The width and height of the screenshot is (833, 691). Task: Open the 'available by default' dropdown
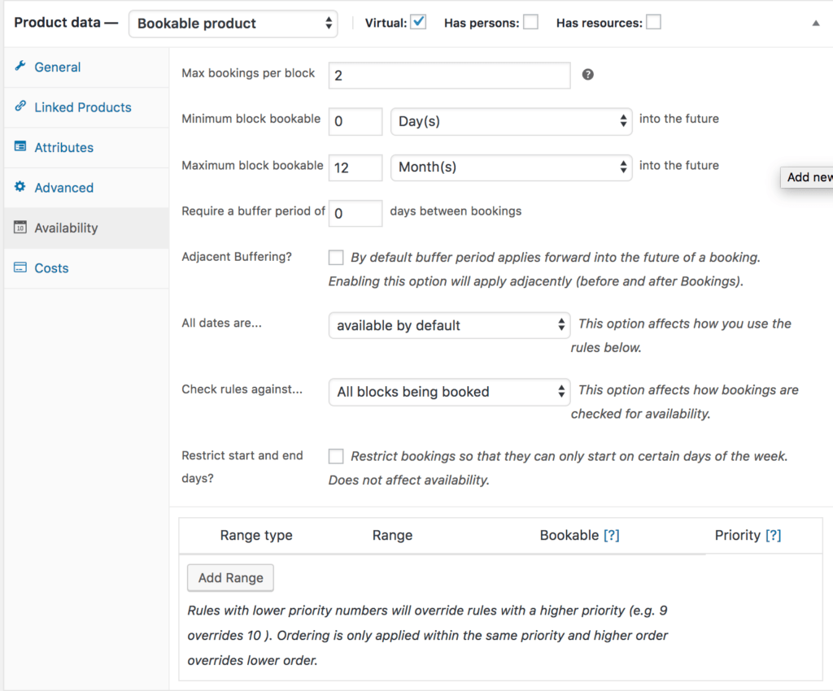[449, 325]
